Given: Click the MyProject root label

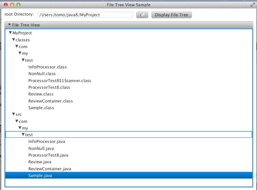Looking at the screenshot, I should click(x=22, y=33).
